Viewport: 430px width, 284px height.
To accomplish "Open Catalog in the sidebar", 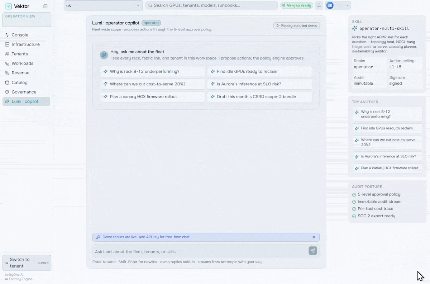I will pyautogui.click(x=26, y=82).
